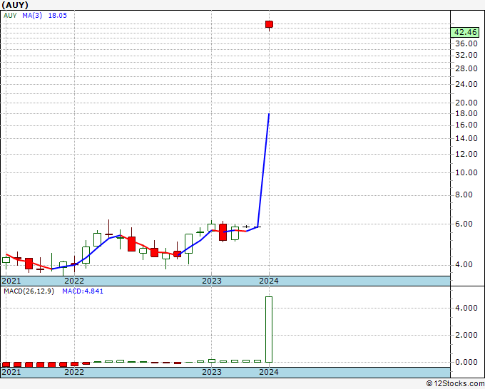The height and width of the screenshot is (389, 485).
Task: Click the 2022 label on MACD panel axis
Action: point(74,372)
